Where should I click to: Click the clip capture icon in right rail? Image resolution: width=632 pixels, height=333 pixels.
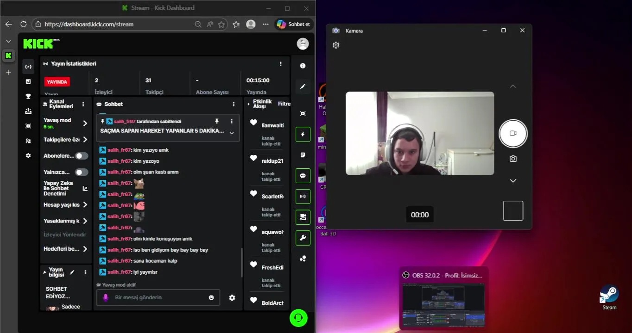pyautogui.click(x=303, y=113)
